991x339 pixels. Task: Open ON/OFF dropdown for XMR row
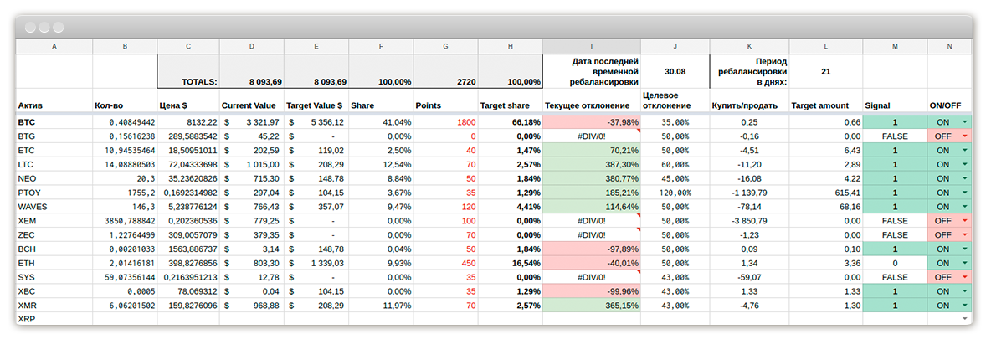coord(964,305)
